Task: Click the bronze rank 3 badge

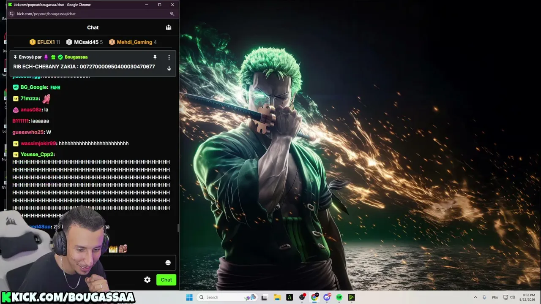Action: [112, 42]
